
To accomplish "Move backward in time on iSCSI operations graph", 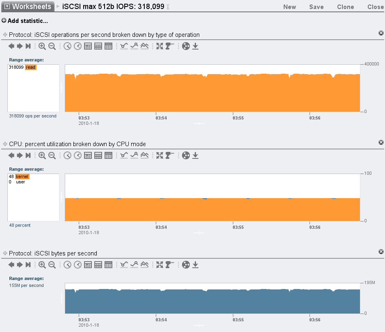I will coord(11,46).
